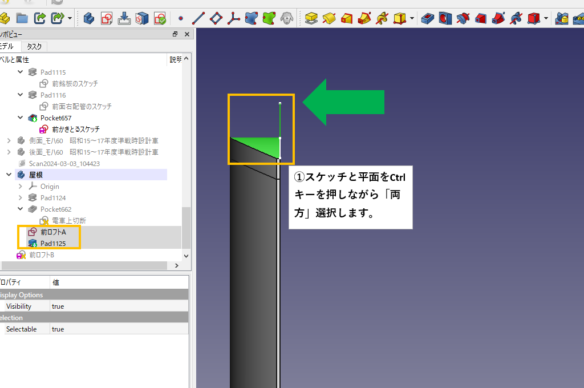Select the Pocket tool icon
This screenshot has width=584, height=388.
427,19
